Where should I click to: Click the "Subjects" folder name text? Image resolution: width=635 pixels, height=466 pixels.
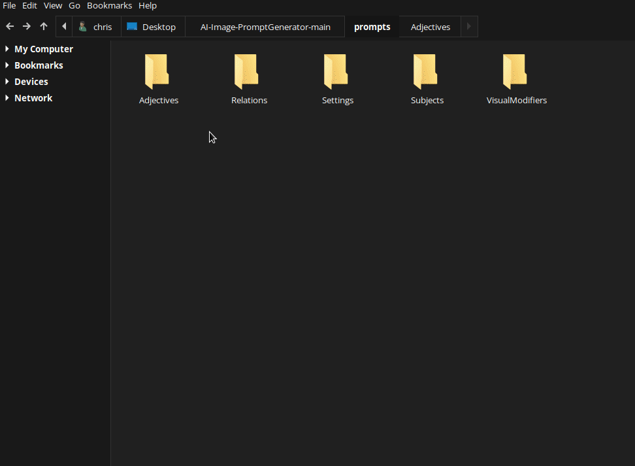coord(427,100)
